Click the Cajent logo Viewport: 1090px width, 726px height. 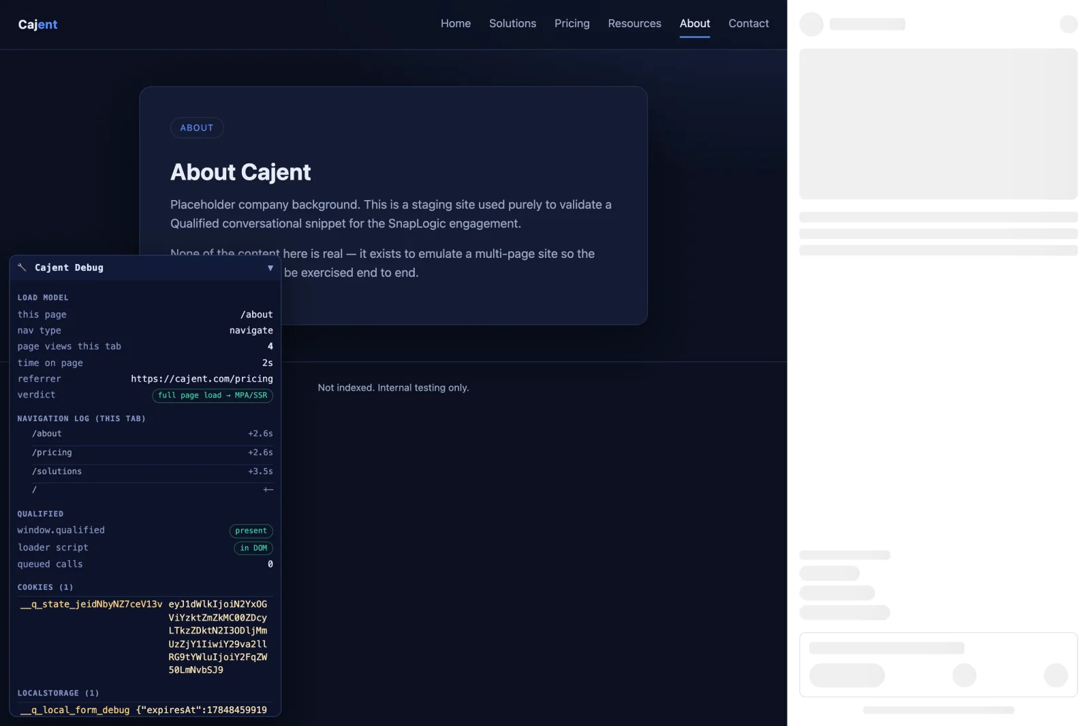[x=37, y=24]
